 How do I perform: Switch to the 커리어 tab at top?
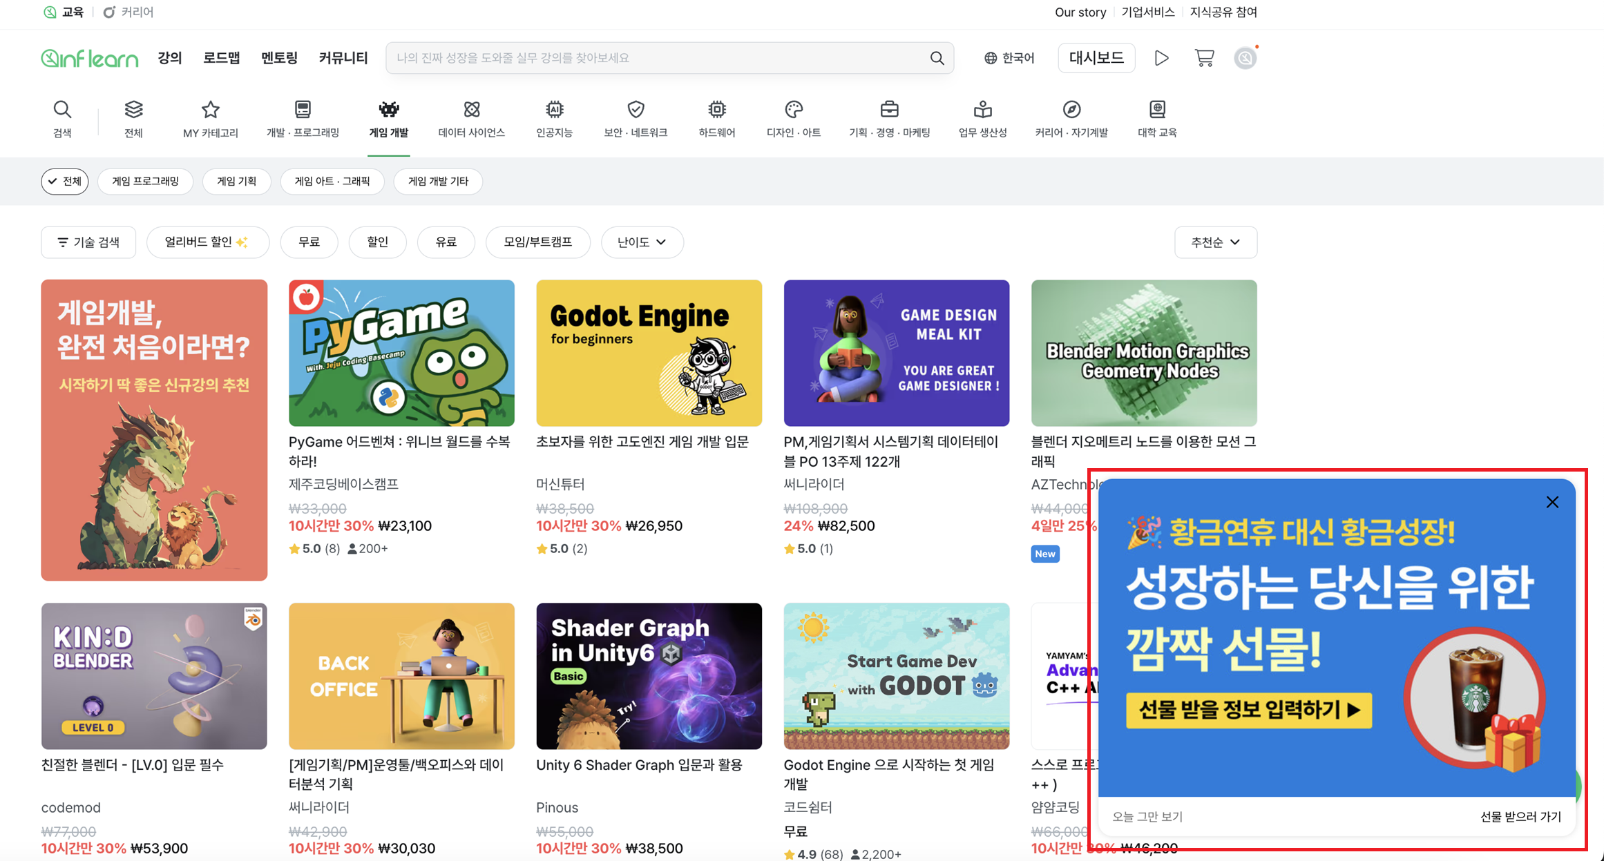[128, 12]
